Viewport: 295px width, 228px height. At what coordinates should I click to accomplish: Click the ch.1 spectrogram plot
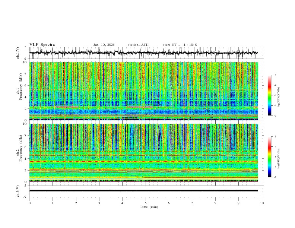click(x=143, y=91)
